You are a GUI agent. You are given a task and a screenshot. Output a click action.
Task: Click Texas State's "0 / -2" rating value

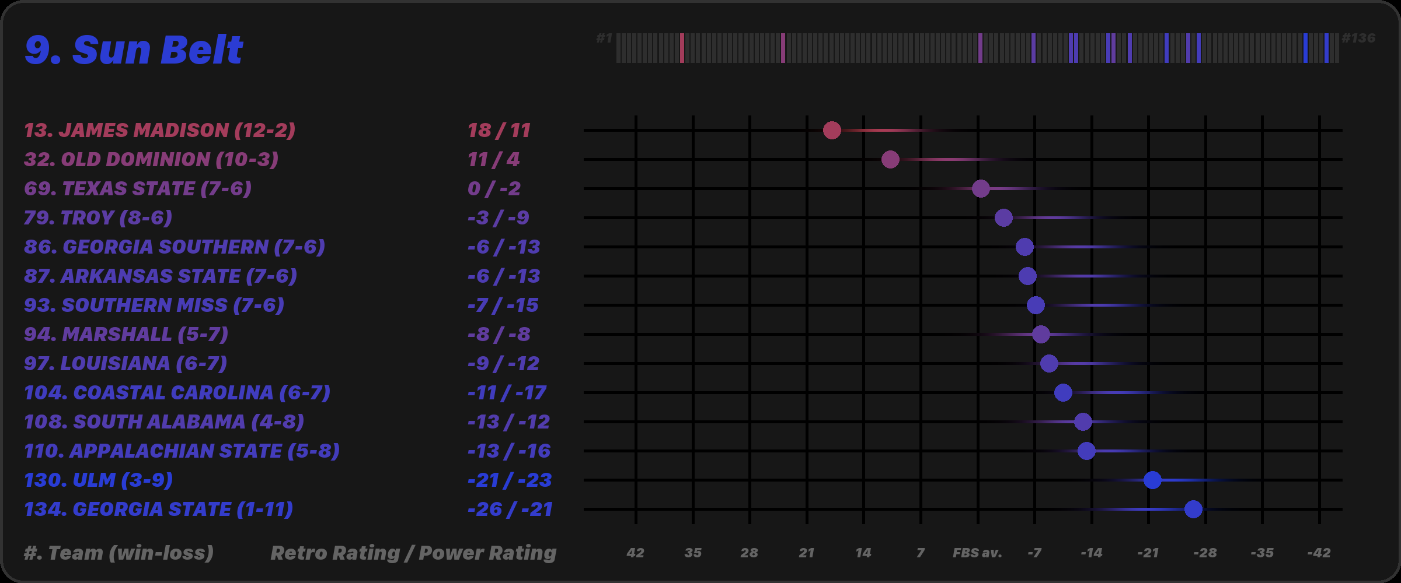tap(494, 188)
